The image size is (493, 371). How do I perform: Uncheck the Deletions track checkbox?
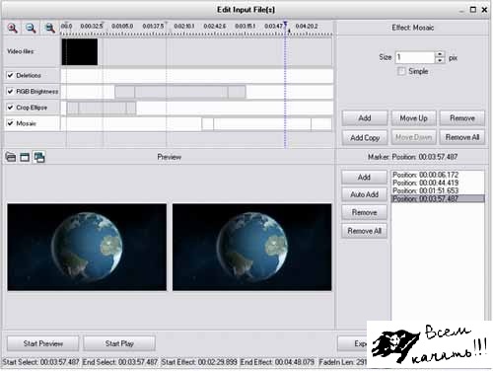11,75
